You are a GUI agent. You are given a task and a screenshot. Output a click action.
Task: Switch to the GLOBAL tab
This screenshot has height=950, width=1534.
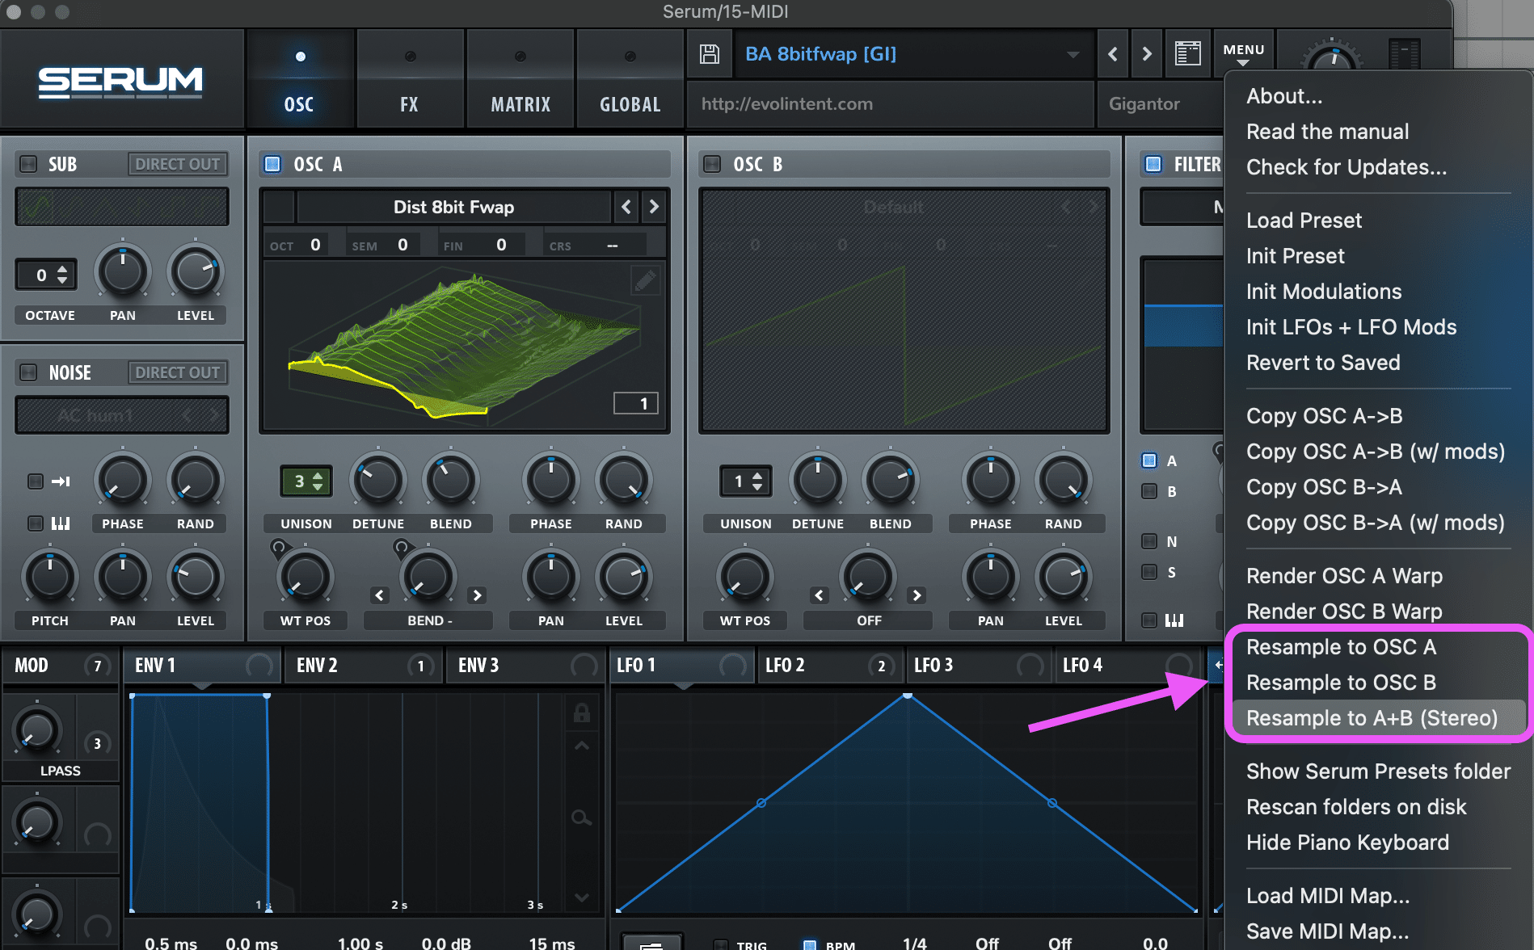[x=630, y=79]
